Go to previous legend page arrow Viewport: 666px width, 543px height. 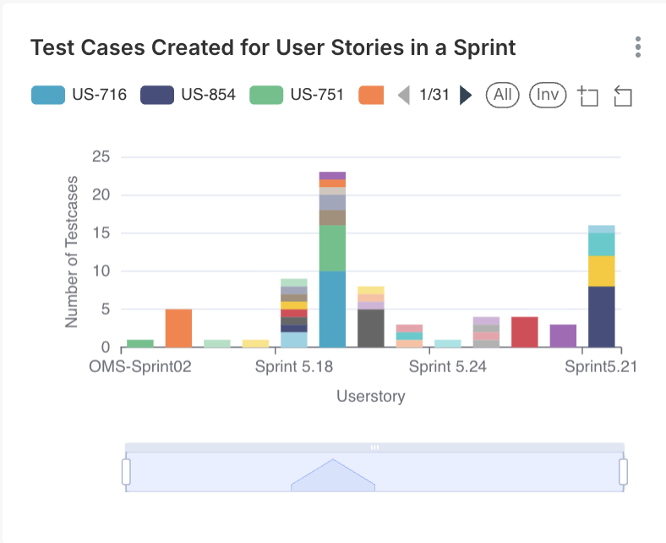tap(404, 95)
